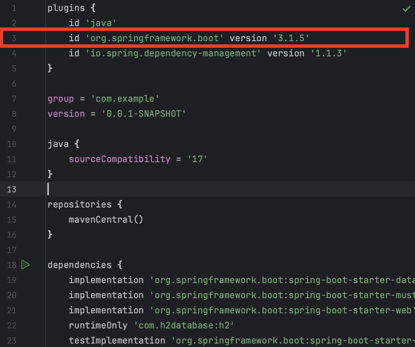Click the mavenCentral() call

(x=106, y=220)
